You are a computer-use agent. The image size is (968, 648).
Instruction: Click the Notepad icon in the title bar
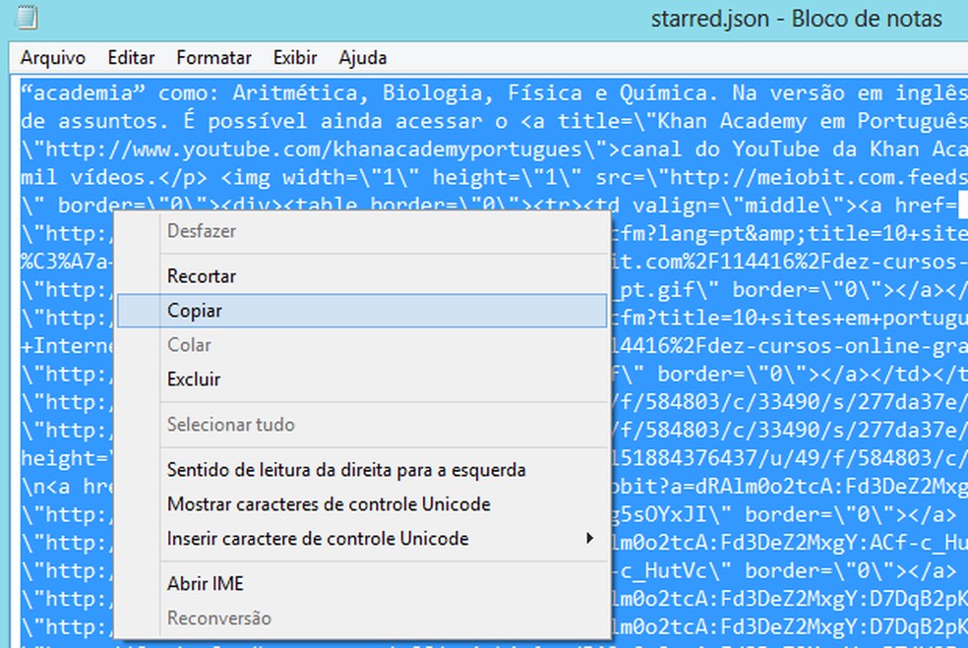pyautogui.click(x=27, y=18)
